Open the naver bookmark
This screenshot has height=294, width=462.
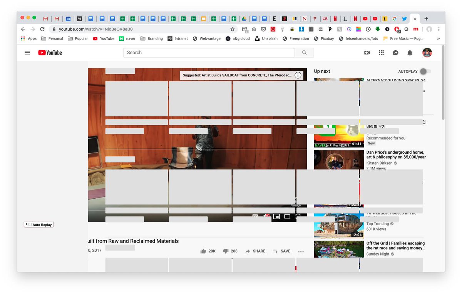click(x=127, y=38)
